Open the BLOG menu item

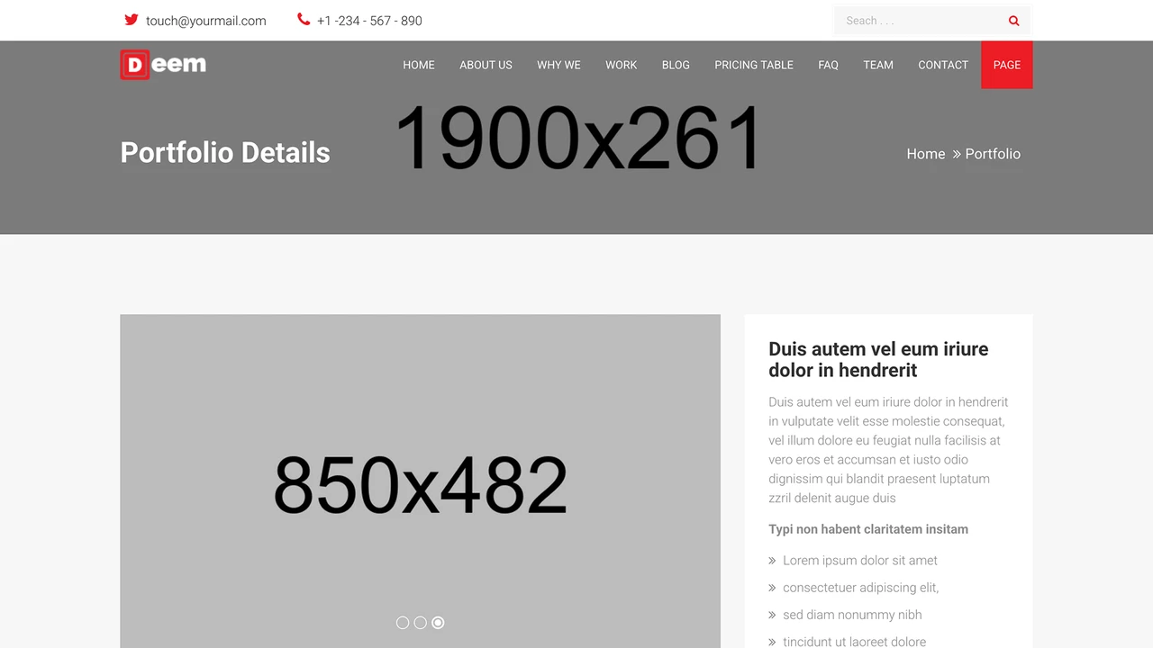click(676, 65)
